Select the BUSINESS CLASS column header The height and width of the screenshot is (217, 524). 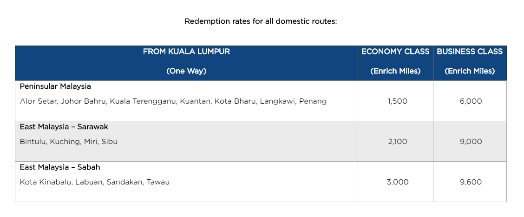coord(470,52)
